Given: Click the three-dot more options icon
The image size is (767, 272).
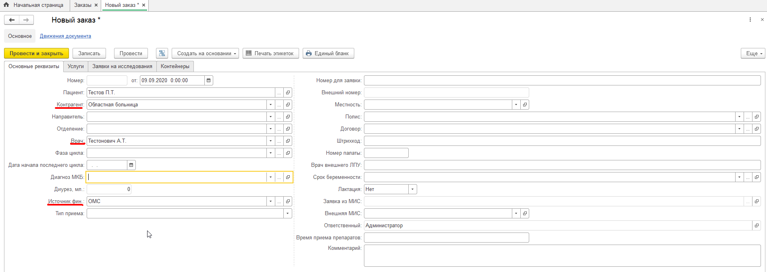Looking at the screenshot, I should [750, 20].
